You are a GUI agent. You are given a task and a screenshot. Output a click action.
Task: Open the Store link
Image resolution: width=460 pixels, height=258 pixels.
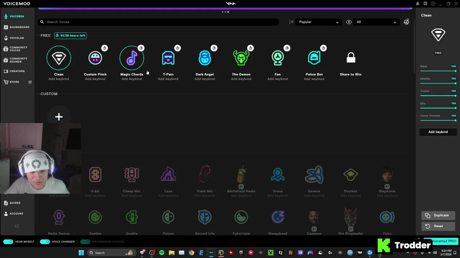17,82
